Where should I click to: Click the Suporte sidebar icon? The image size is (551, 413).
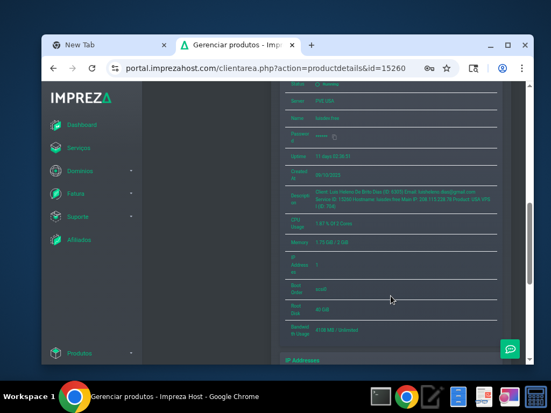pyautogui.click(x=55, y=217)
